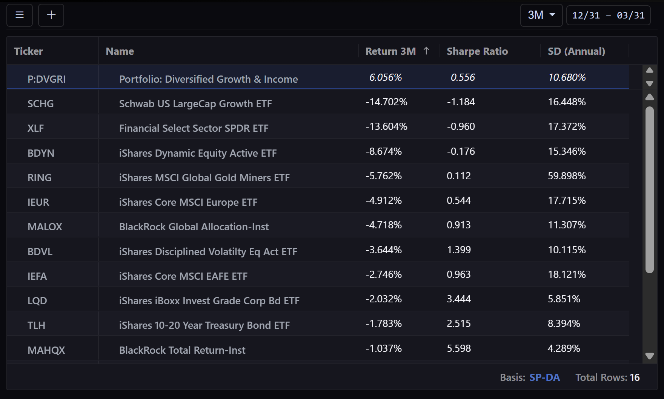Click BlackRock Global Allocation-Inst name

(194, 226)
